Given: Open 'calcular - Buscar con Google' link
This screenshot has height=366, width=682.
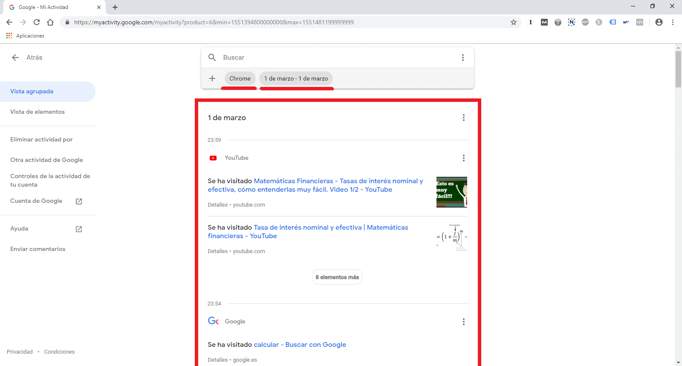Looking at the screenshot, I should [300, 344].
